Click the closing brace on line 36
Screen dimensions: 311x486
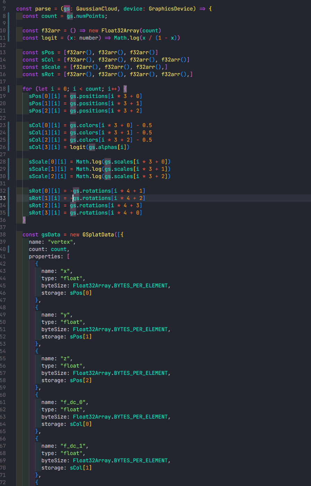pyautogui.click(x=24, y=220)
